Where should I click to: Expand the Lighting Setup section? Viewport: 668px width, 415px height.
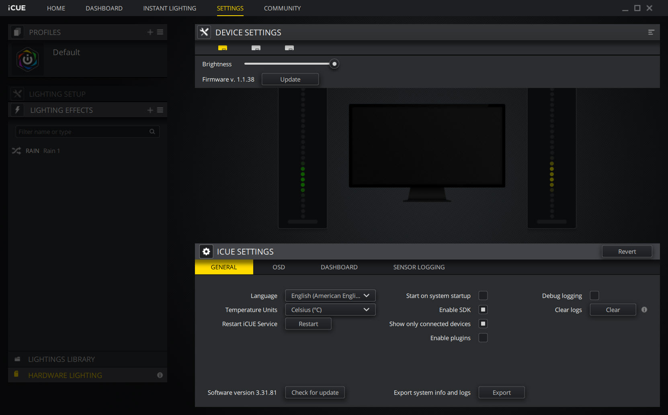tap(87, 94)
